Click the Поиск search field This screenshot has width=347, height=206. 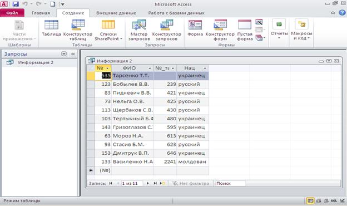click(x=230, y=183)
